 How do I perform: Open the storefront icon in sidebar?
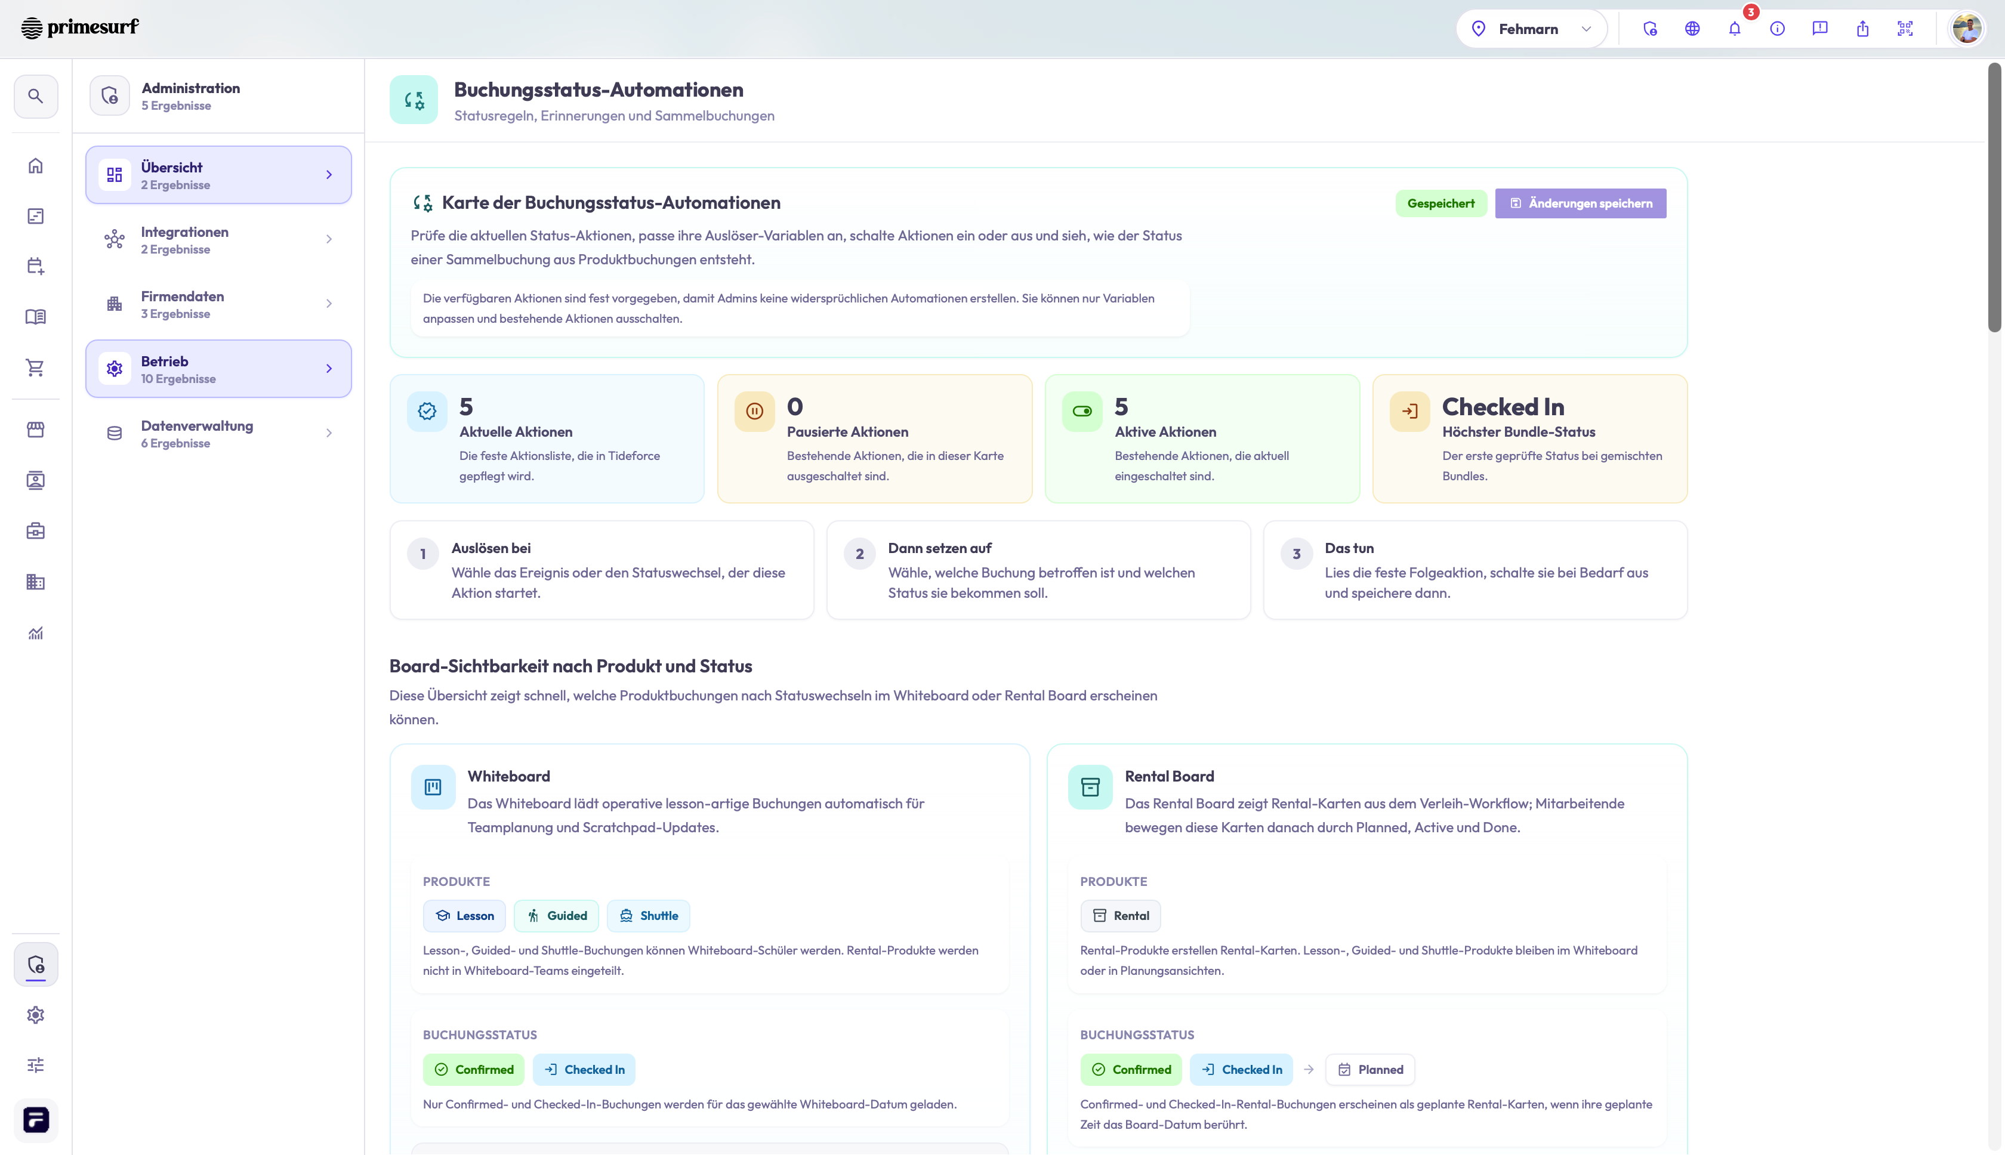coord(36,430)
